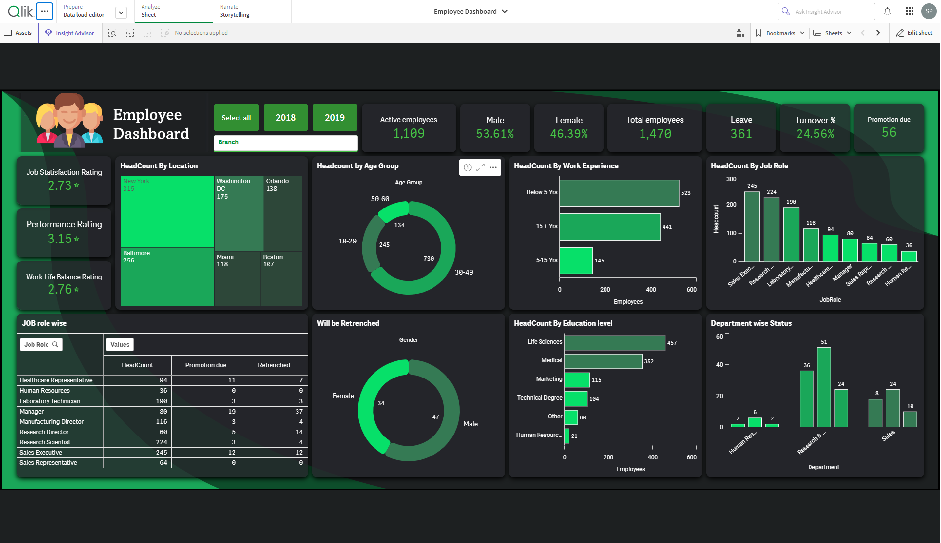This screenshot has width=941, height=543.
Task: Expand the Prepare dropdown arrow
Action: 121,13
